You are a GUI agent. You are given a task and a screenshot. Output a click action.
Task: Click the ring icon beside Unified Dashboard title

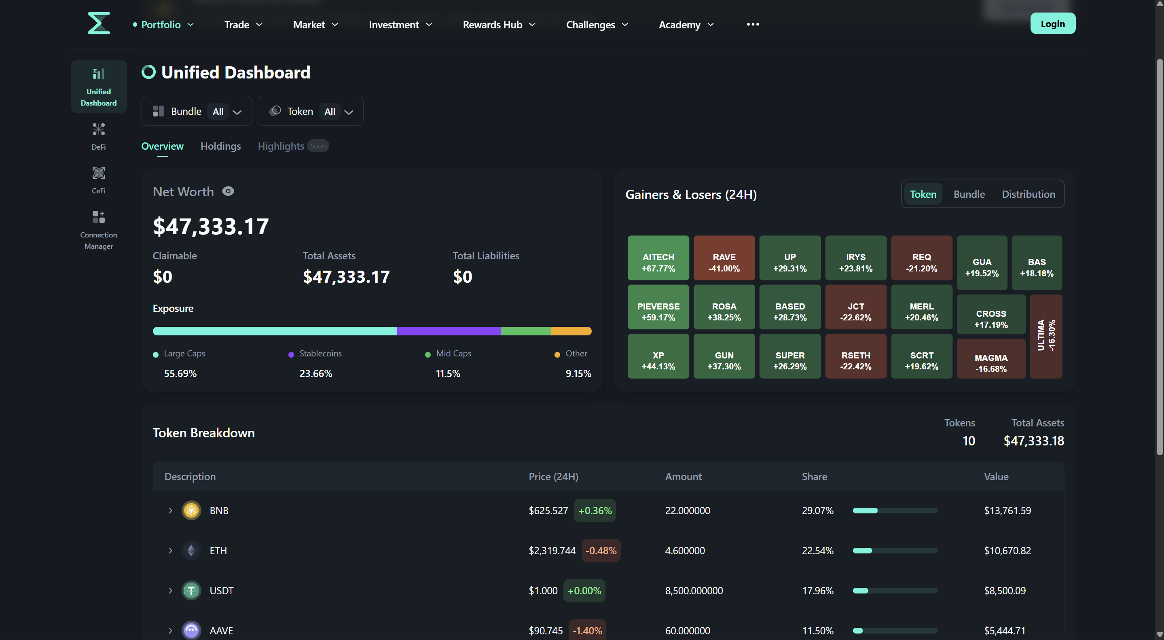click(x=149, y=72)
